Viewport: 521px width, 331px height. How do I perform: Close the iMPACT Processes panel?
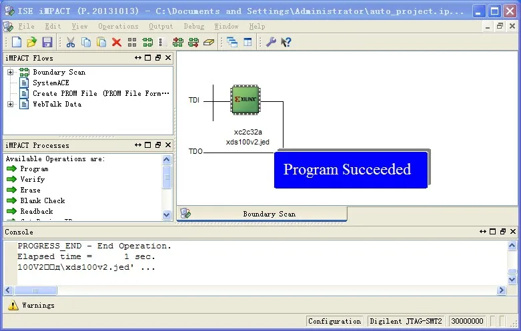[x=168, y=145]
